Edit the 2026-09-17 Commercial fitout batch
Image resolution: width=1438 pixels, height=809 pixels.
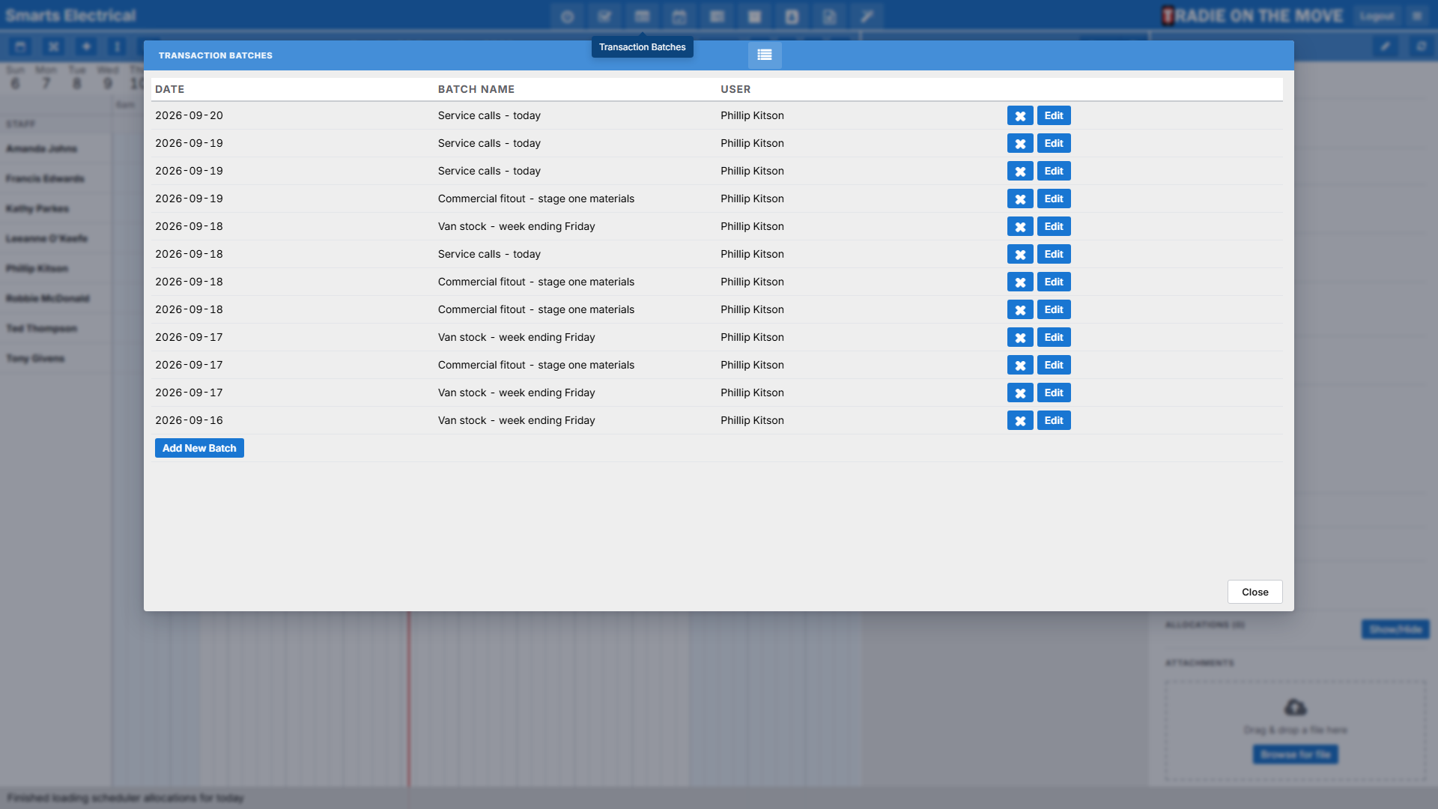(x=1054, y=365)
